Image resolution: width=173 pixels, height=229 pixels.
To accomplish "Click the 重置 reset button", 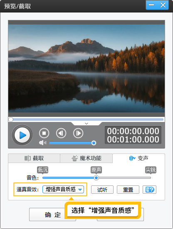I will (x=128, y=190).
